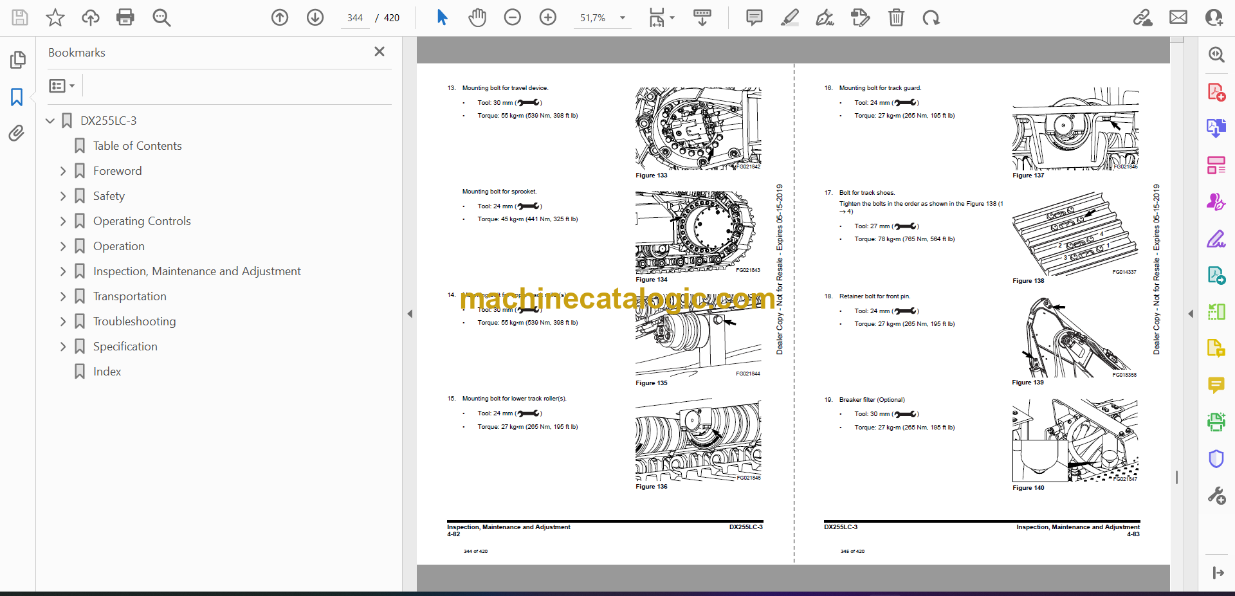Screen dimensions: 1235x596
Task: Open the Protect shield tool
Action: coord(1216,458)
